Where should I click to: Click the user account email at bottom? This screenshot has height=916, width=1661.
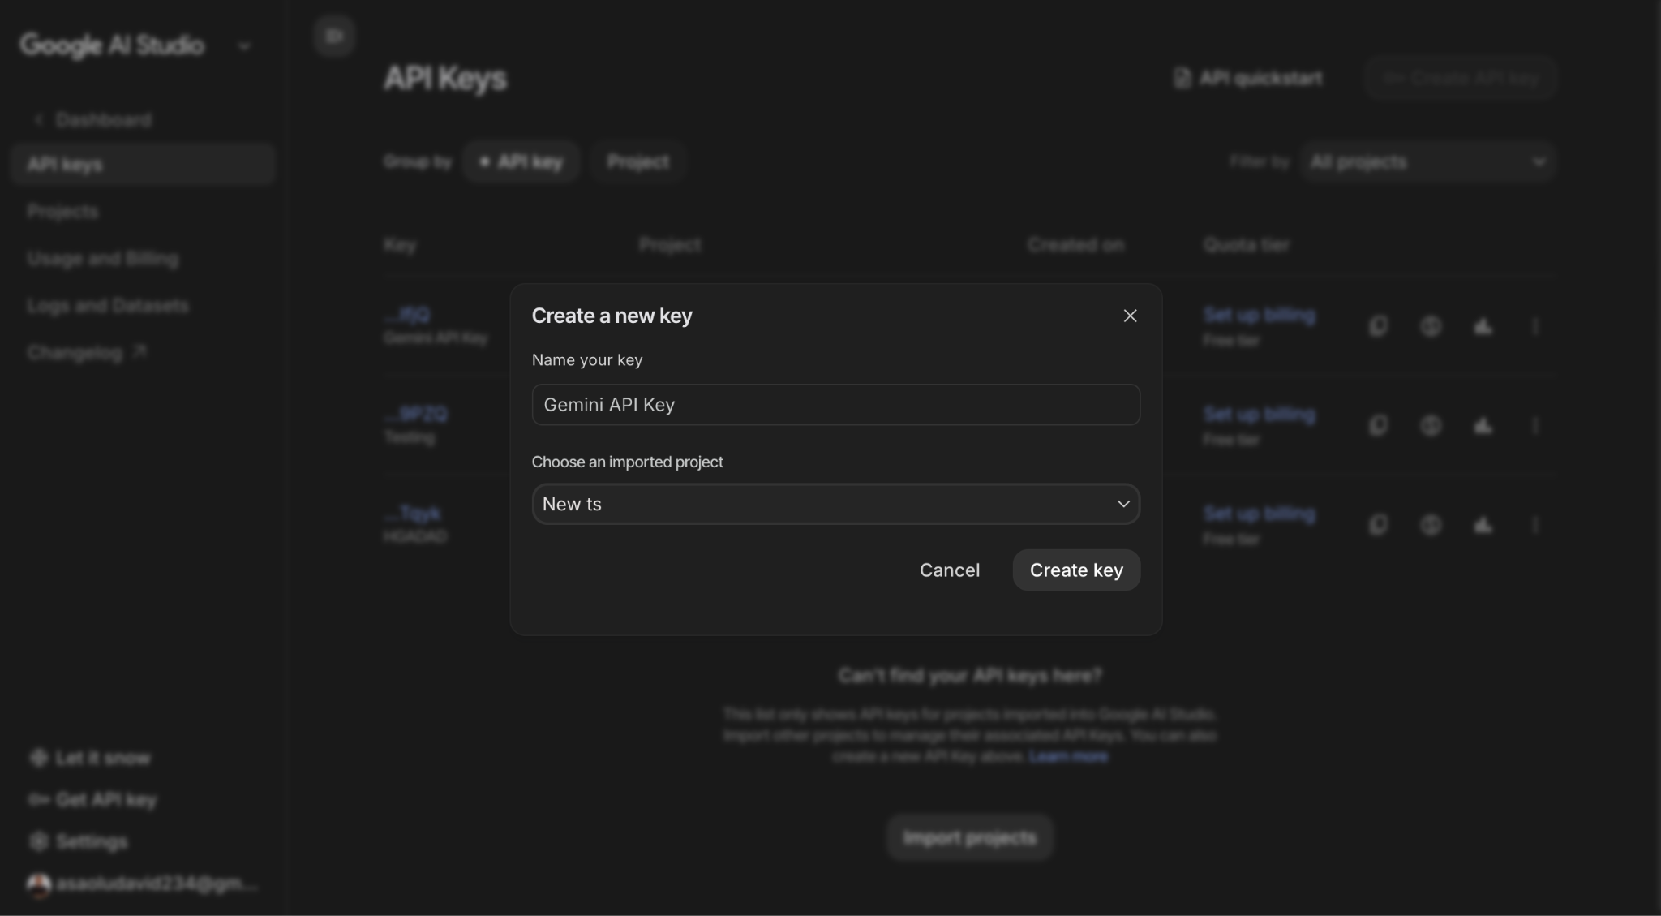143,884
